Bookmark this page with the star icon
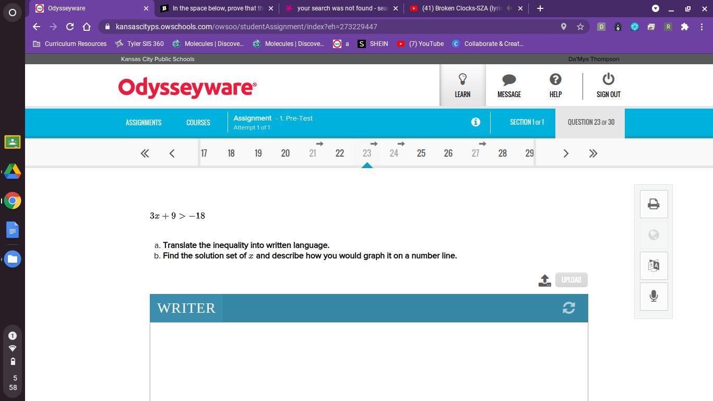Screen dimensions: 713x401 coord(580,27)
